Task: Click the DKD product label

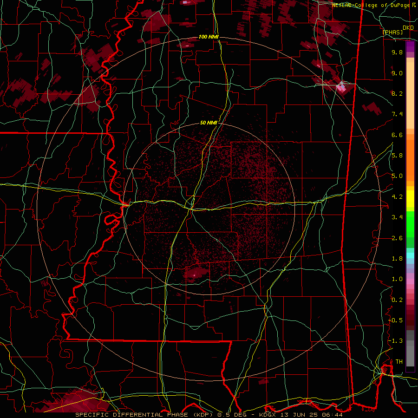Action: 408,28
